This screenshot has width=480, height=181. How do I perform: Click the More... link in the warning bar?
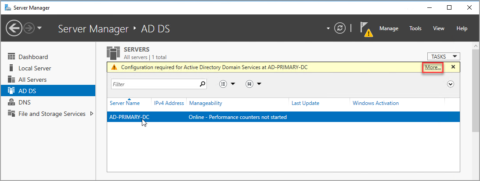[433, 67]
